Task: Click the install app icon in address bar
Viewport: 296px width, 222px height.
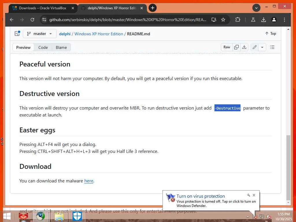Action: [214, 20]
